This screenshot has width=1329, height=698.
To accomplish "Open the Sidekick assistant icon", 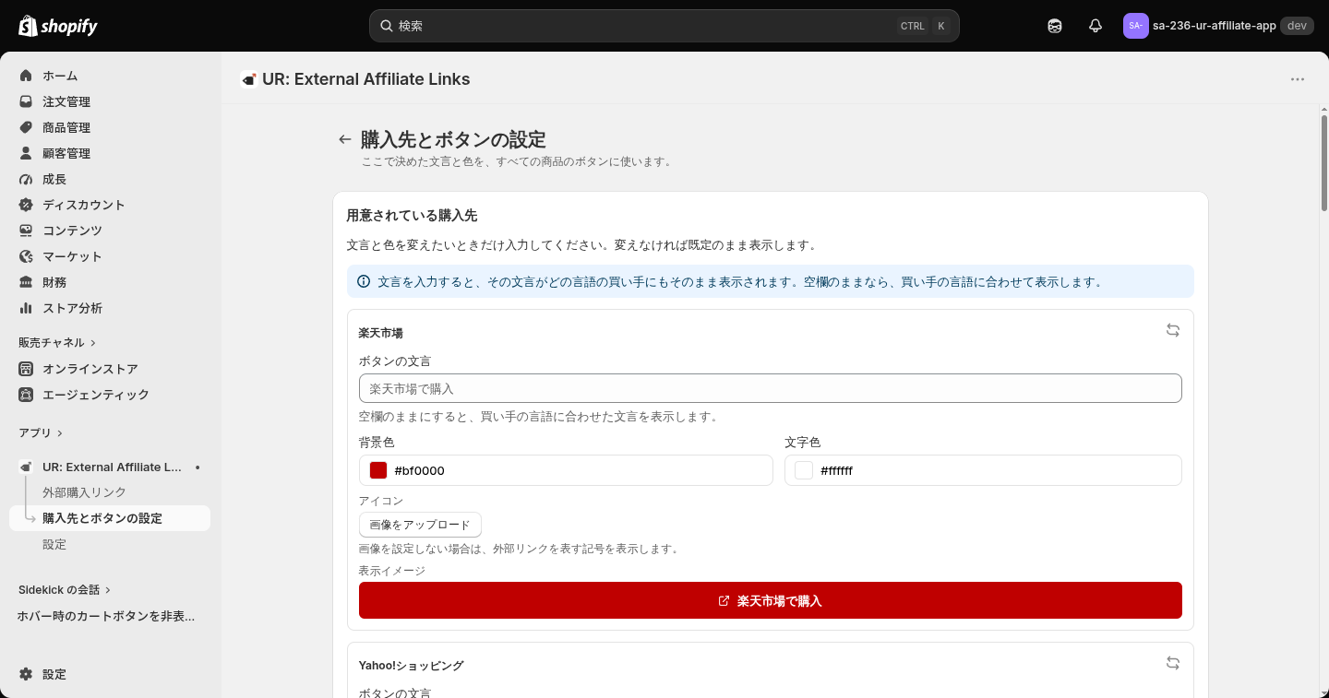I will click(1055, 26).
